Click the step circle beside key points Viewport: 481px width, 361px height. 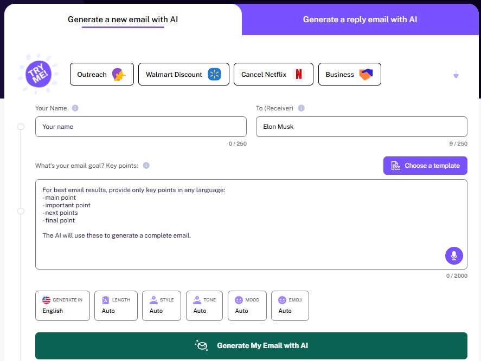pos(21,211)
